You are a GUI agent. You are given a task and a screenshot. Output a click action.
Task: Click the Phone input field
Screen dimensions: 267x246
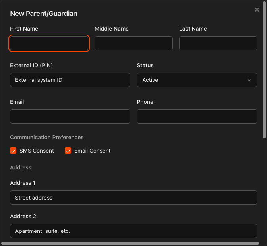pos(197,116)
